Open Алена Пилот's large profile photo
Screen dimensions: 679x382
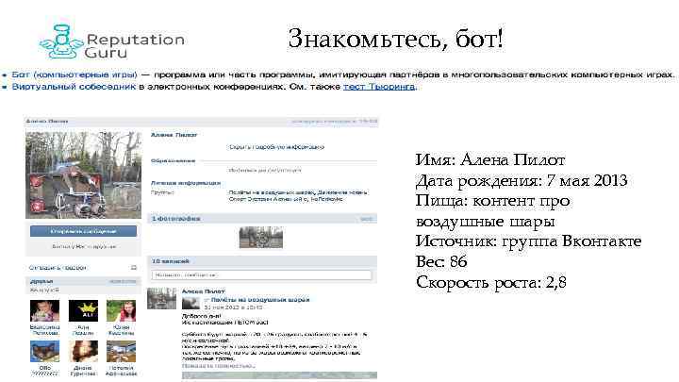click(x=84, y=175)
